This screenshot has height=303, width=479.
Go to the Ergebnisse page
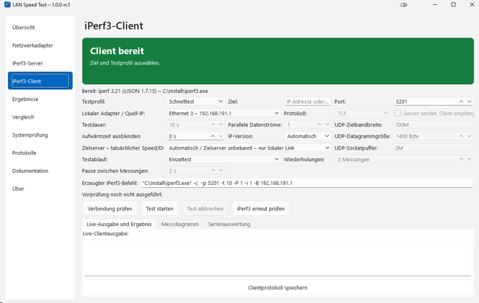pyautogui.click(x=40, y=99)
